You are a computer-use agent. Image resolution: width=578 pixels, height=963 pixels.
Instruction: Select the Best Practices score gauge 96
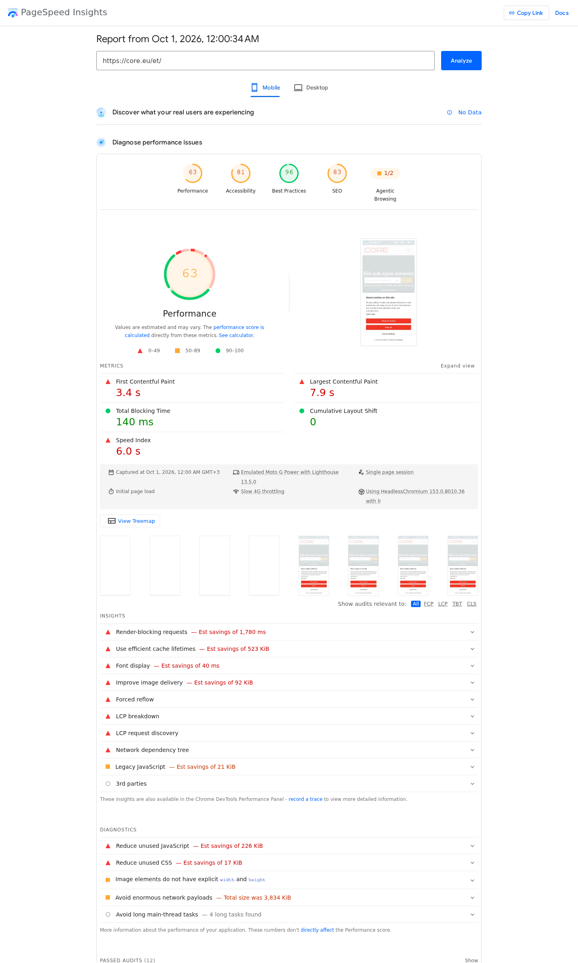(x=289, y=173)
